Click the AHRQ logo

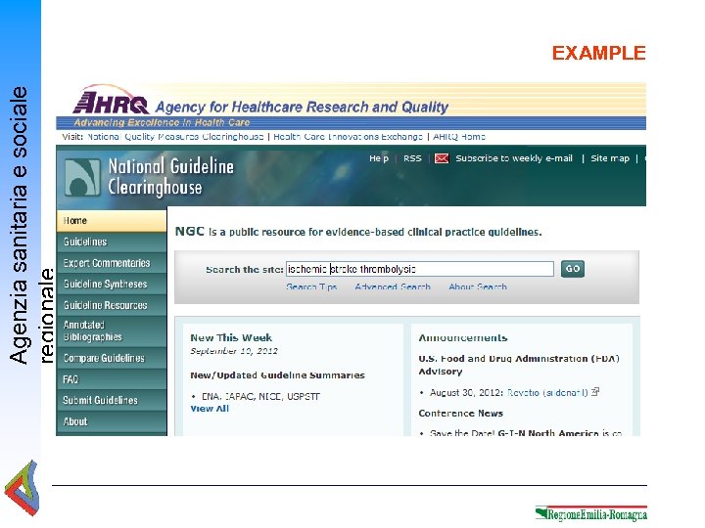pyautogui.click(x=111, y=101)
